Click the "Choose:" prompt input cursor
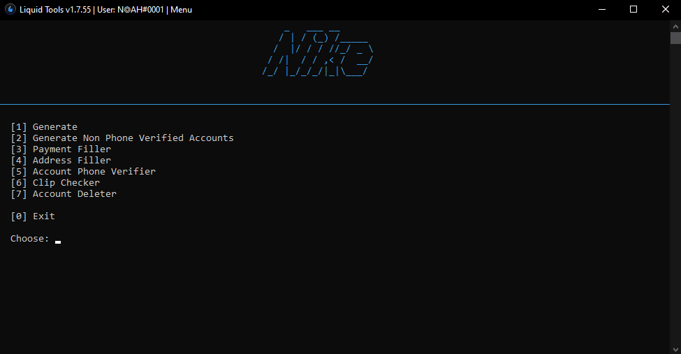The width and height of the screenshot is (681, 354). click(x=58, y=242)
